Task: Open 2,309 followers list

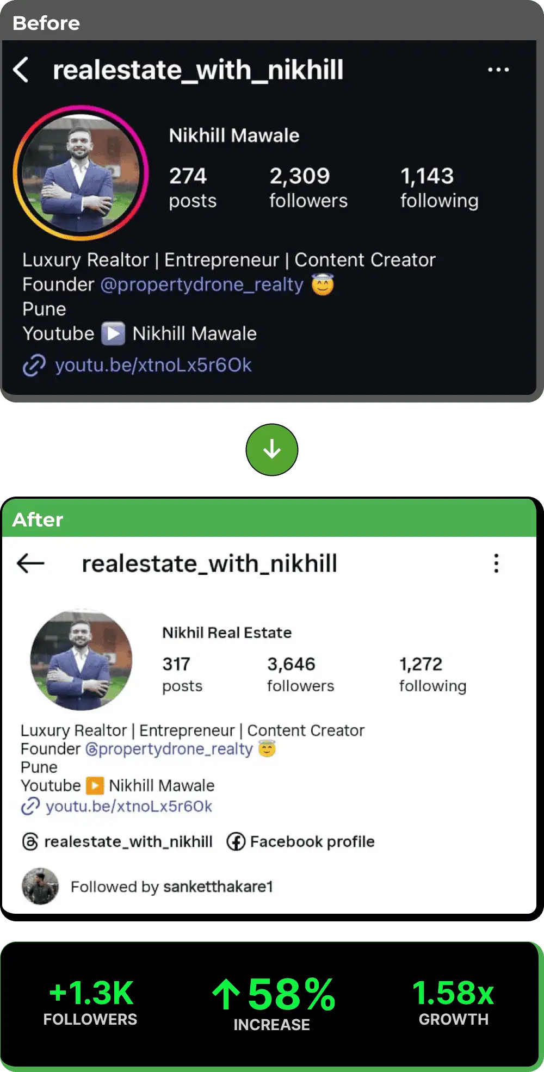Action: tap(308, 188)
